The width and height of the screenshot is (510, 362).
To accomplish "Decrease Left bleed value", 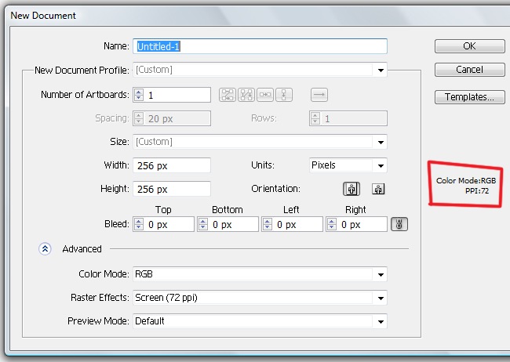I will point(268,227).
